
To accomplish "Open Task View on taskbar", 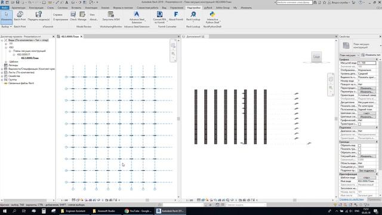I will pyautogui.click(x=24, y=211).
